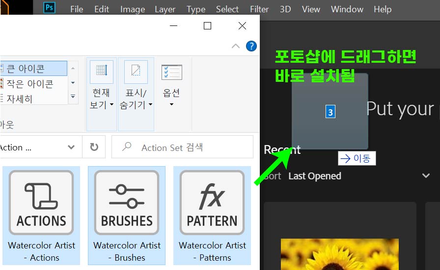The image size is (440, 270).
Task: Click the sort chevron arrow in Photoshop
Action: pyautogui.click(x=426, y=176)
